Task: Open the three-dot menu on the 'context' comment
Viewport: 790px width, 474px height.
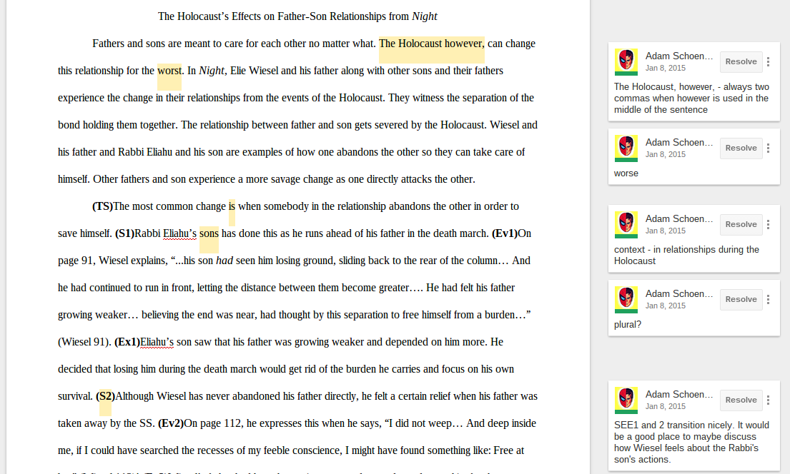Action: coord(768,224)
